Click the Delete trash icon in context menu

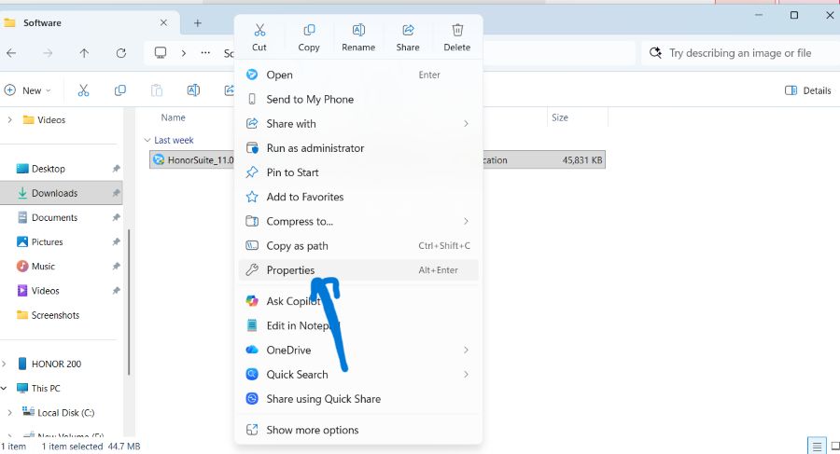457,30
